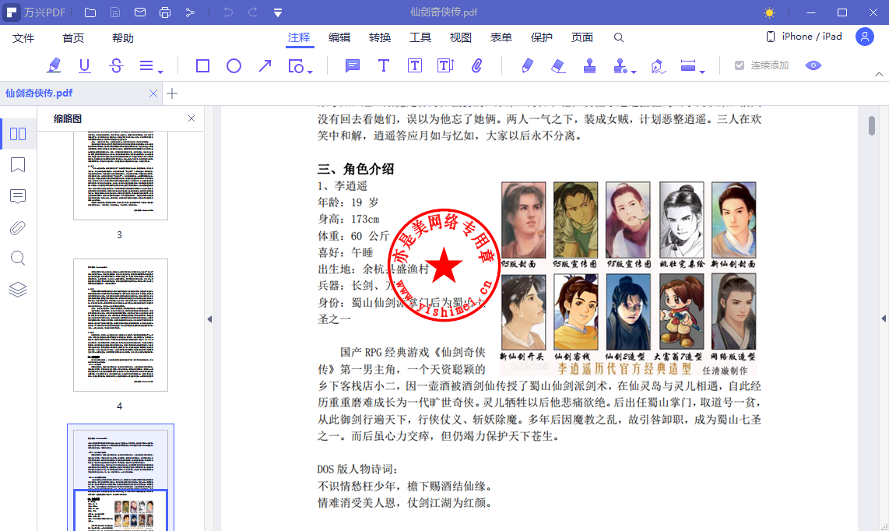
Task: Select the Rectangle shape tool
Action: pos(202,66)
